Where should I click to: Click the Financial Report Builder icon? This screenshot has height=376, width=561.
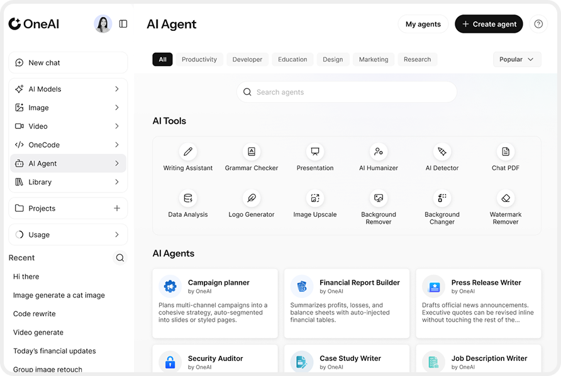(x=302, y=286)
